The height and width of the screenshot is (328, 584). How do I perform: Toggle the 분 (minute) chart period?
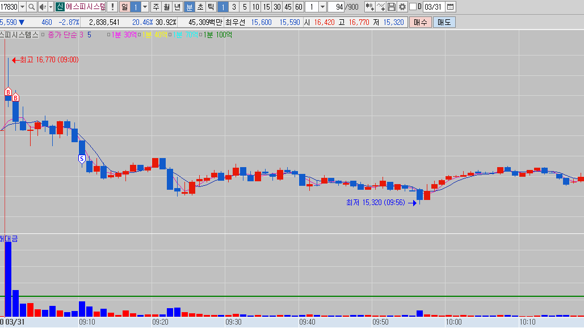point(190,7)
